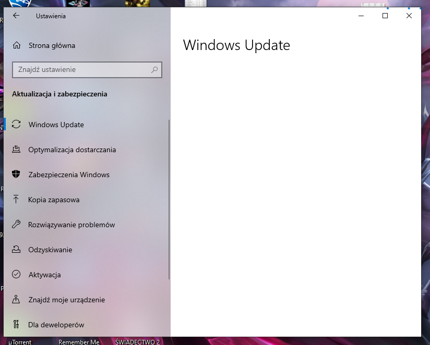Click the magnifier icon in search box
The width and height of the screenshot is (430, 345).
[154, 69]
